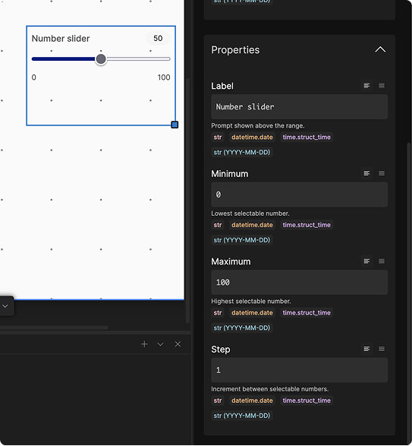Viewport: 412px width, 446px height.
Task: Click the Minimum input field
Action: (x=299, y=195)
